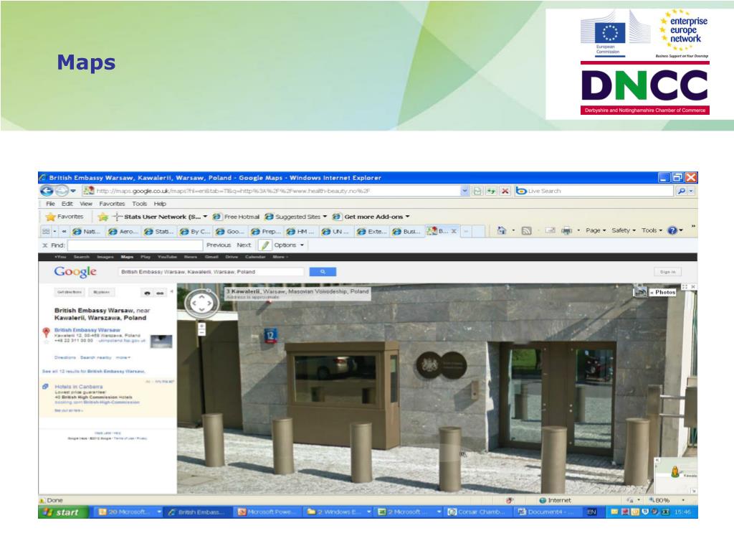Expand Get more Add-ons dropdown
Viewport: 734px width, 551px height.
pos(407,217)
